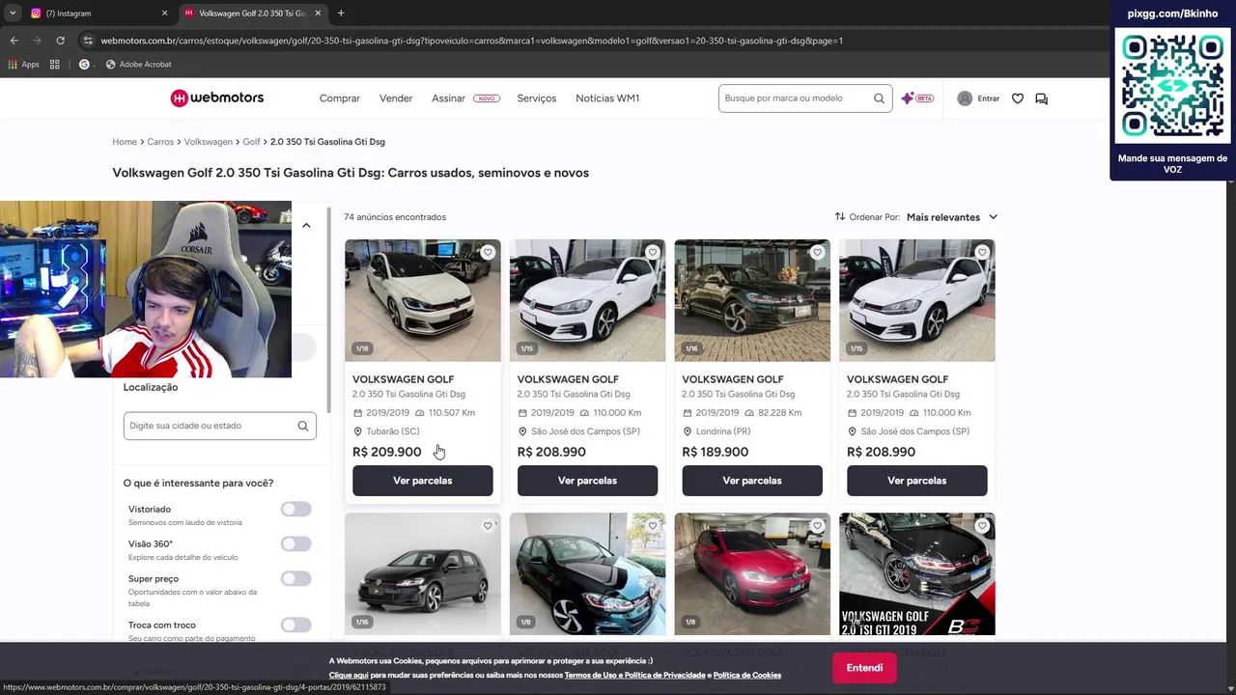Image resolution: width=1236 pixels, height=695 pixels.
Task: Open the Assinar menu item
Action: (x=448, y=98)
